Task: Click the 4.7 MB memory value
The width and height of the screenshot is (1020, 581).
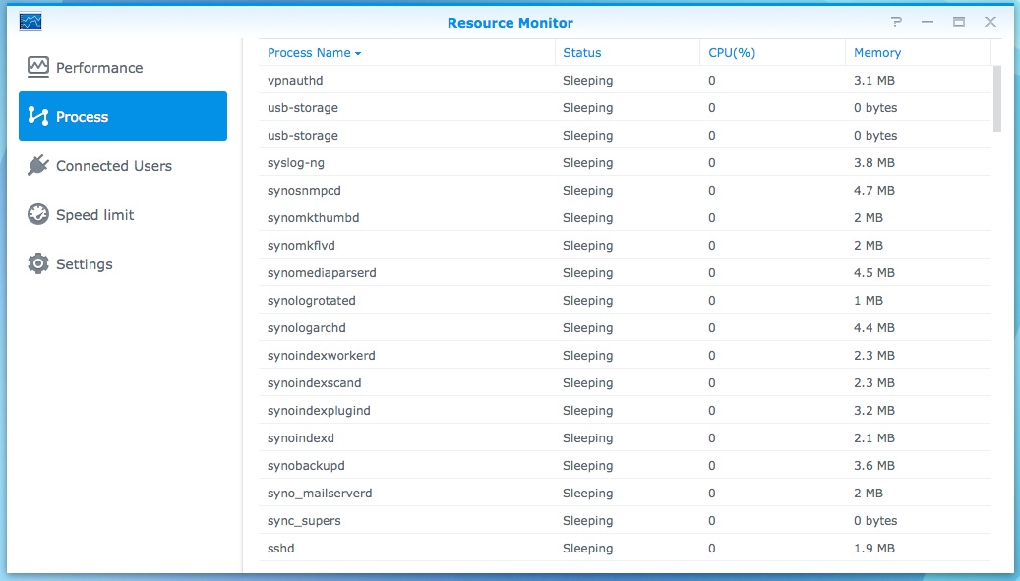Action: (x=873, y=191)
